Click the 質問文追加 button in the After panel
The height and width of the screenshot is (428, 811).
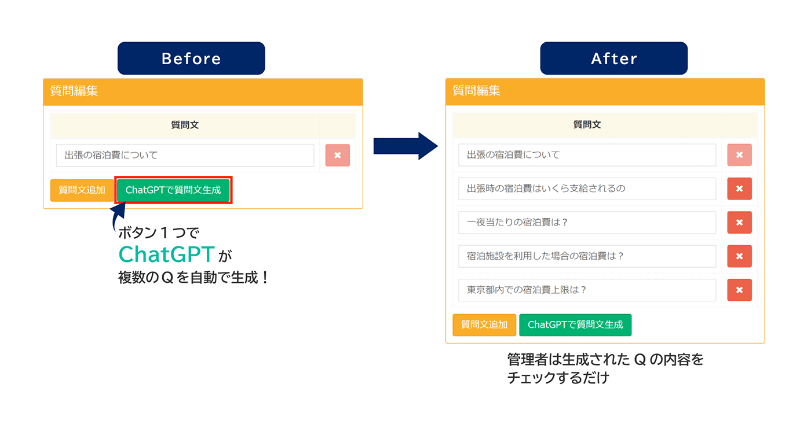tap(484, 325)
